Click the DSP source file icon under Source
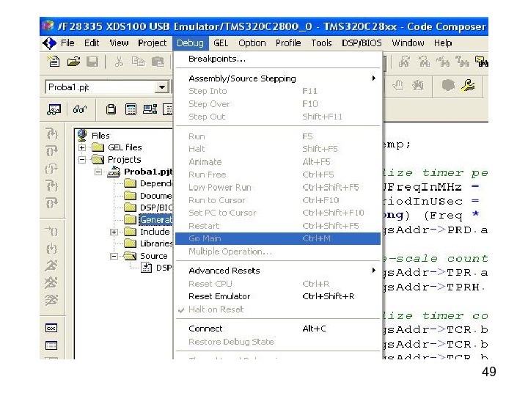 pos(146,268)
